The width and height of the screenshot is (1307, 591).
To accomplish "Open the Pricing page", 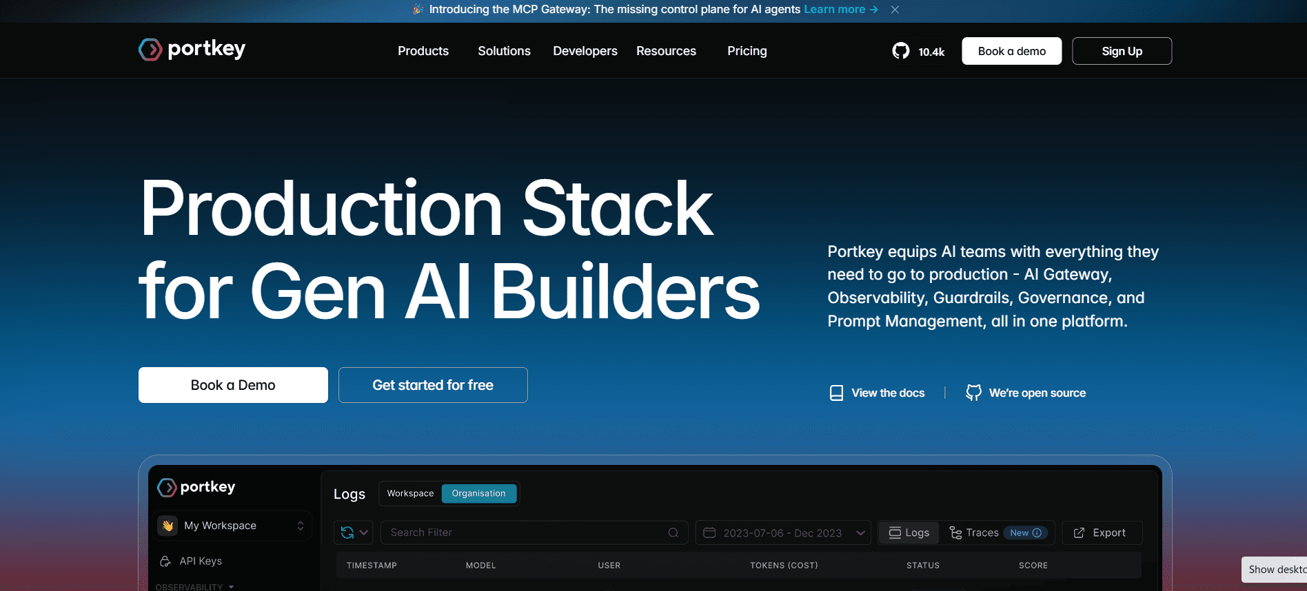I will [x=747, y=51].
